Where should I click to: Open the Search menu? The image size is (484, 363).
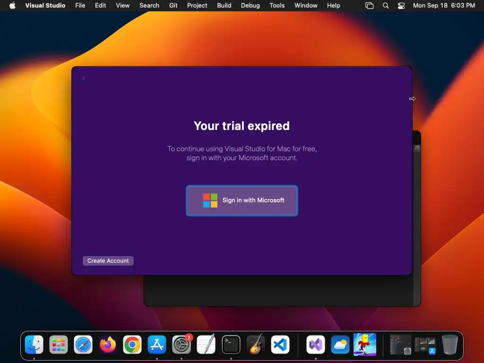(149, 5)
